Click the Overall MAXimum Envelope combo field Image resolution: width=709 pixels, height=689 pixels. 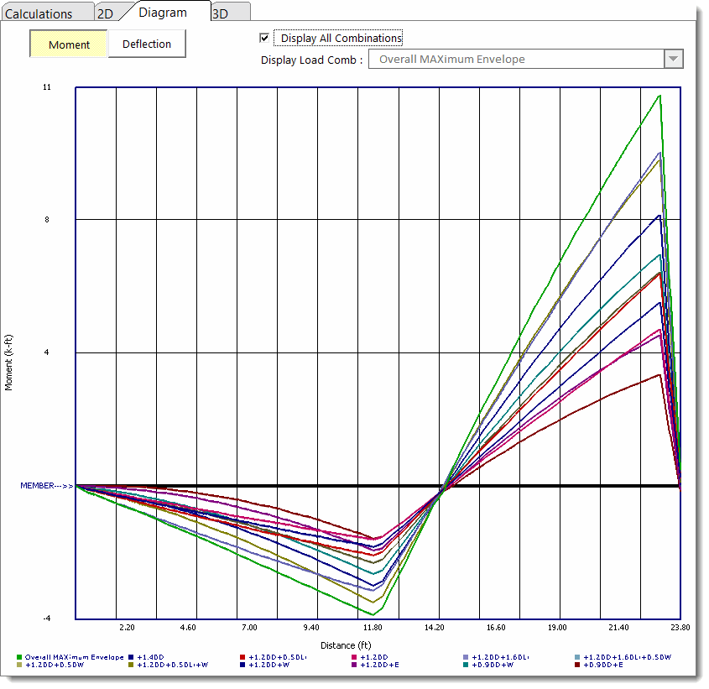(x=516, y=59)
